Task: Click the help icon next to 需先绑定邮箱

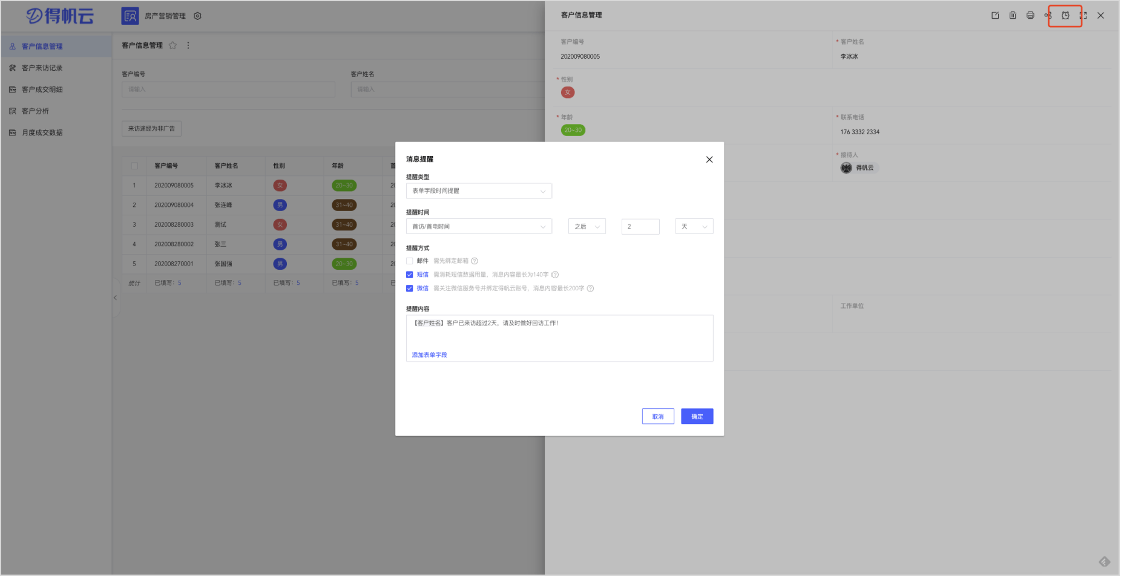Action: point(475,261)
